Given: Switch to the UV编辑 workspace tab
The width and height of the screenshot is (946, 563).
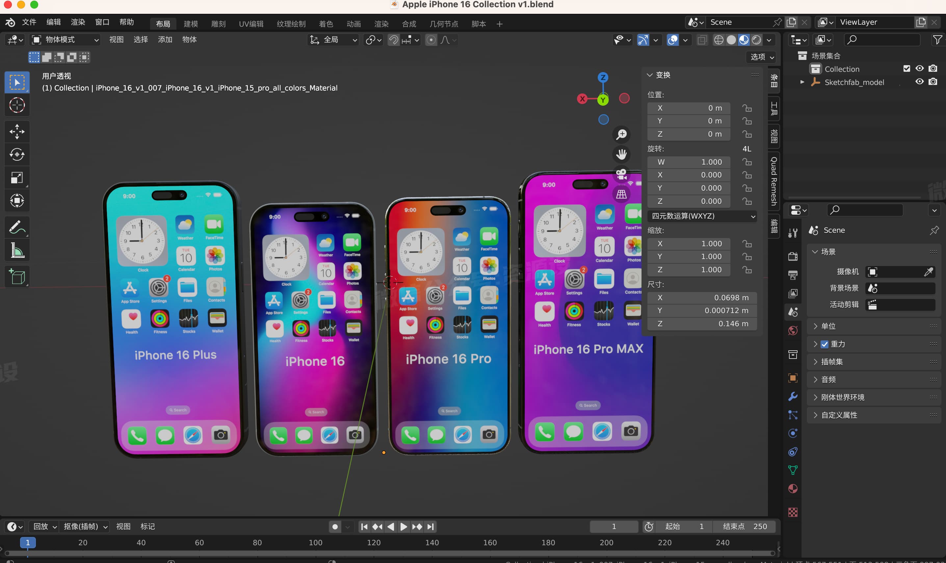Looking at the screenshot, I should tap(251, 24).
